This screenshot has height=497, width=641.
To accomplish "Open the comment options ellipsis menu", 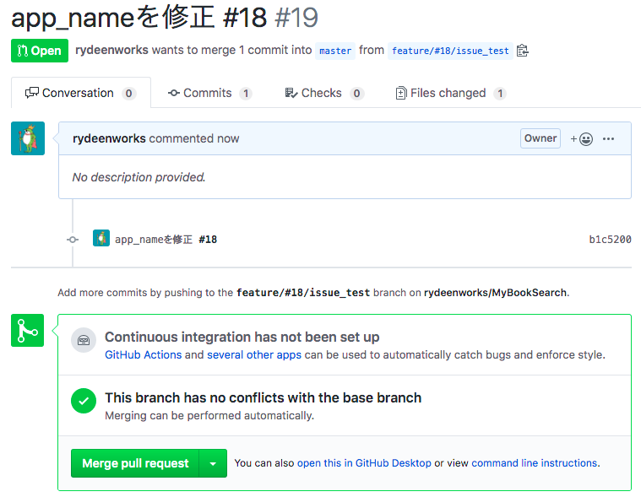I will pyautogui.click(x=608, y=139).
